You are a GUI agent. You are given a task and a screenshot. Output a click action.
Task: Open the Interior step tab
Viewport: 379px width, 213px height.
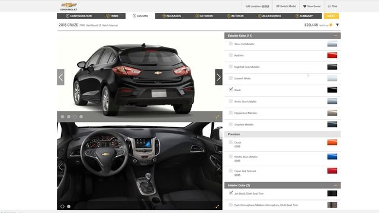236,16
